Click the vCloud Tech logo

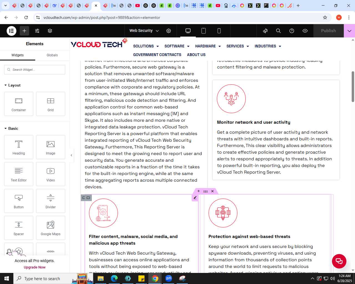coord(99,44)
